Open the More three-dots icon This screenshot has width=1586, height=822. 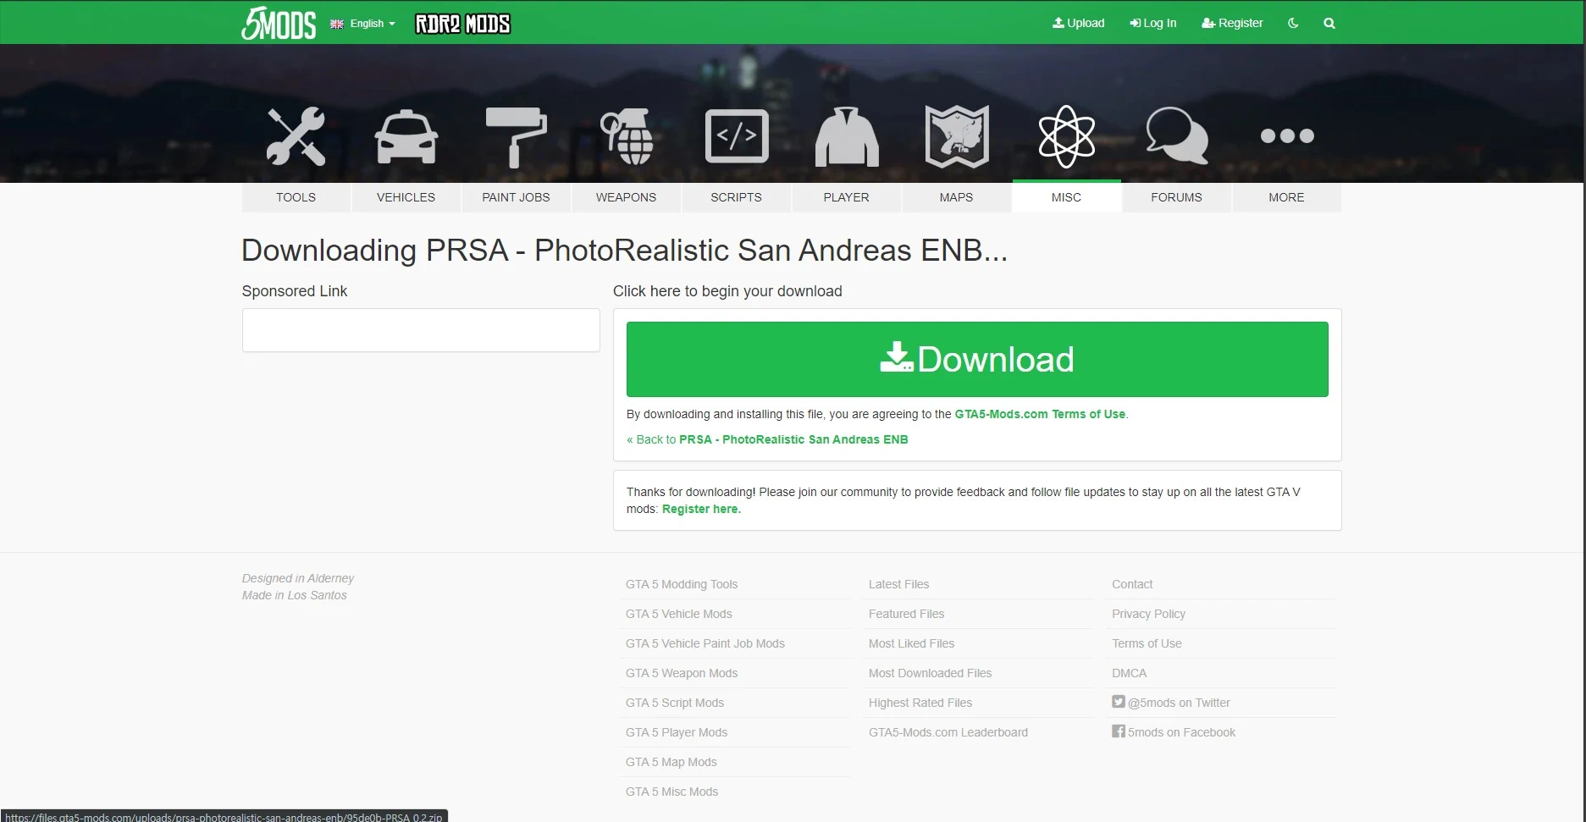[1287, 135]
